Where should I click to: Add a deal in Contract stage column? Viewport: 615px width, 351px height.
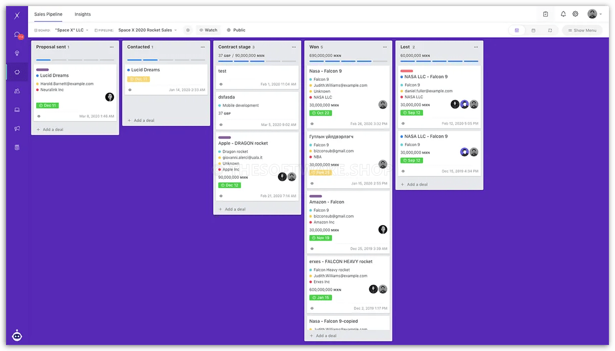pos(232,209)
